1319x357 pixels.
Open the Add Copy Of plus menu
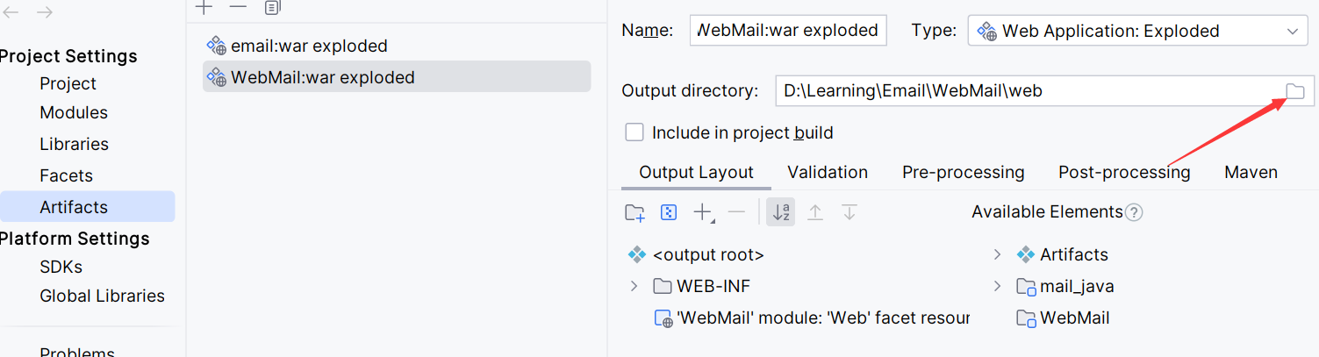(703, 212)
